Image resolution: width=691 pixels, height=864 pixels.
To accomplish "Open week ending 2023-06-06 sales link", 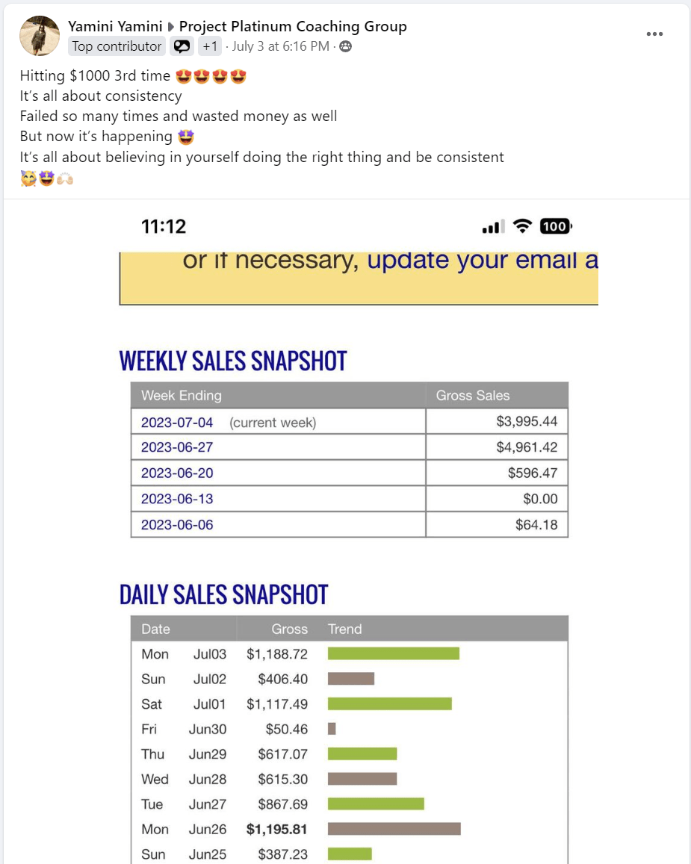I will [177, 525].
